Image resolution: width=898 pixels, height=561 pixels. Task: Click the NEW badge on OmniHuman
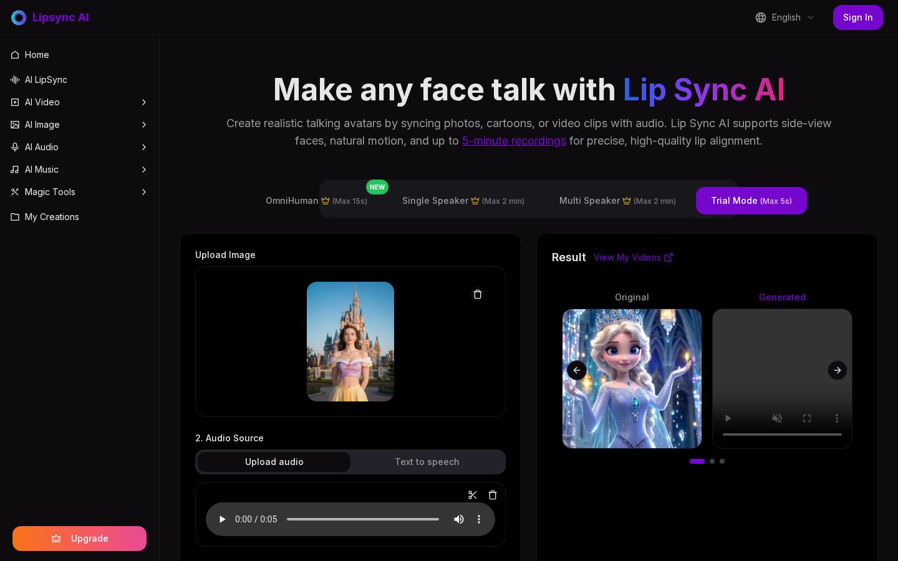pyautogui.click(x=377, y=187)
